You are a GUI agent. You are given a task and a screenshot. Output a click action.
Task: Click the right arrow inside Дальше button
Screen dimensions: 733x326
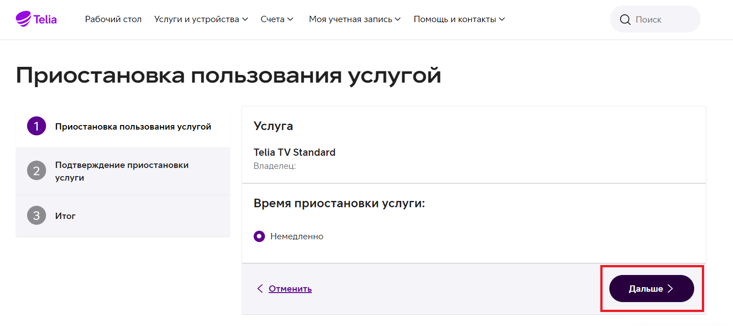point(670,289)
